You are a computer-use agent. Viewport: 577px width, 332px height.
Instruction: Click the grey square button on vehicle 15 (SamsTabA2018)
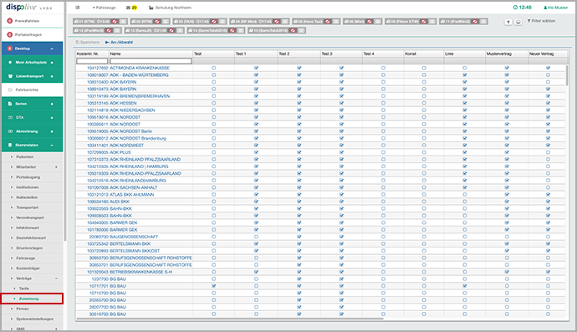301,31
